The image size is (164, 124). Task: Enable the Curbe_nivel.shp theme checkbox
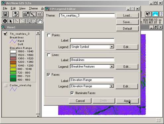coord(6,85)
